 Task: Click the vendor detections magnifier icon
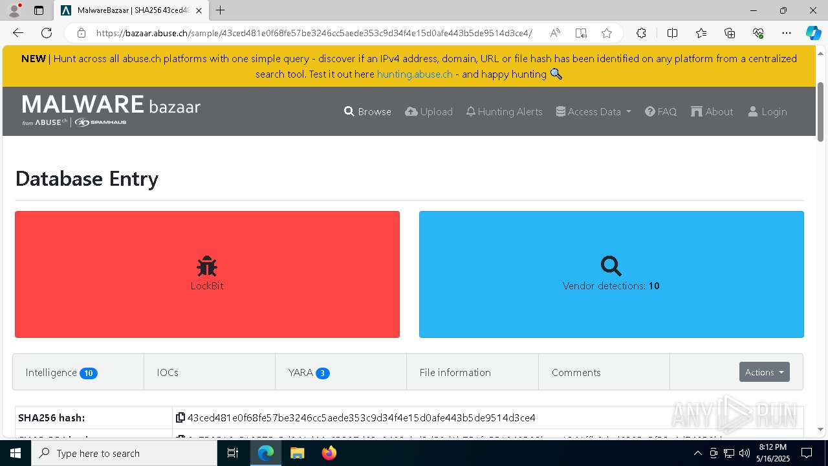(x=611, y=266)
